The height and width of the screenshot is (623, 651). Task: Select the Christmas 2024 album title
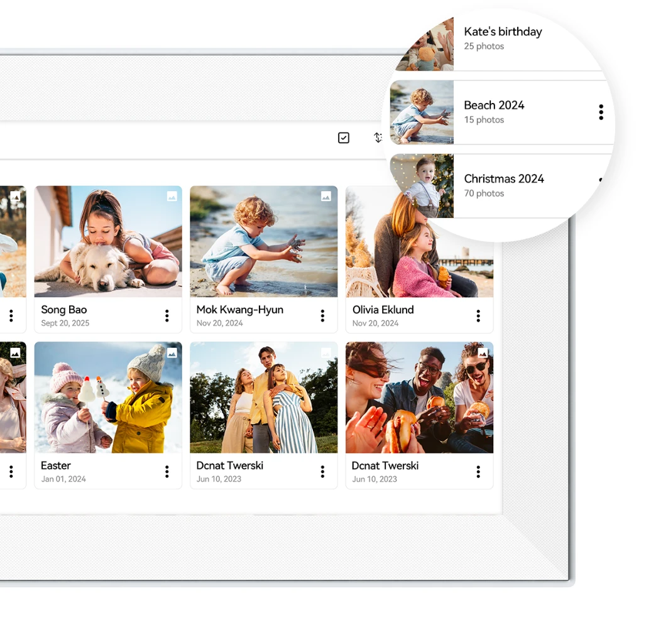(x=503, y=178)
